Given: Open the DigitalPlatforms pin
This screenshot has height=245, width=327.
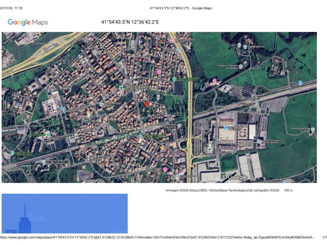Looking at the screenshot, I should [x=245, y=47].
